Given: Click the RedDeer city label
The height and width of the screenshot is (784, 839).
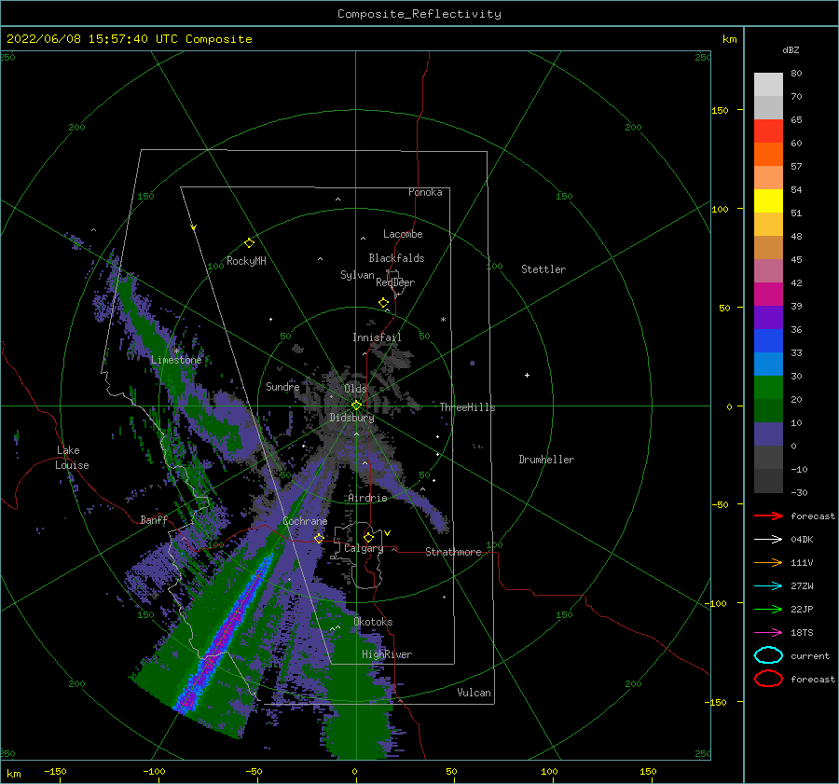Looking at the screenshot, I should pos(395,282).
